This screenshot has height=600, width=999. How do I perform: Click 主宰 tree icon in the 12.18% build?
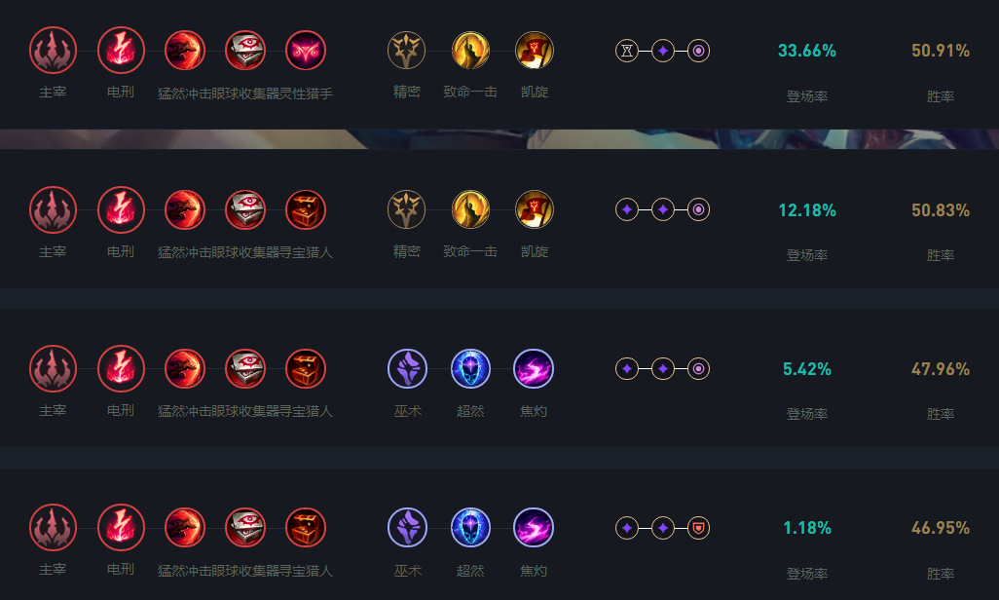tap(53, 209)
